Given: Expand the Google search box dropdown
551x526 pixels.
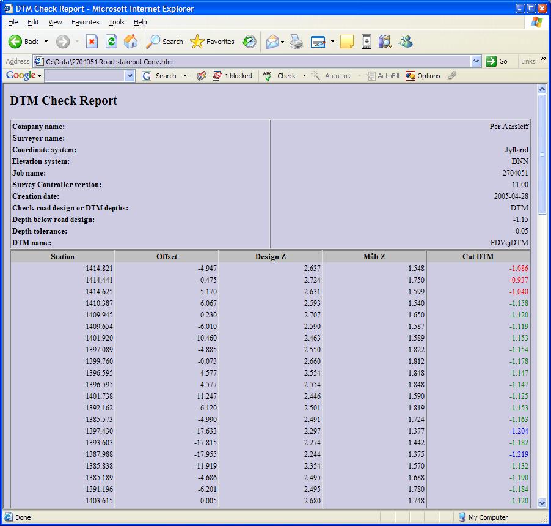Looking at the screenshot, I should click(x=130, y=76).
